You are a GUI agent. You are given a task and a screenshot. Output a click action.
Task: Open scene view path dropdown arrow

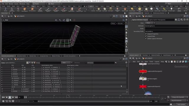point(111,16)
